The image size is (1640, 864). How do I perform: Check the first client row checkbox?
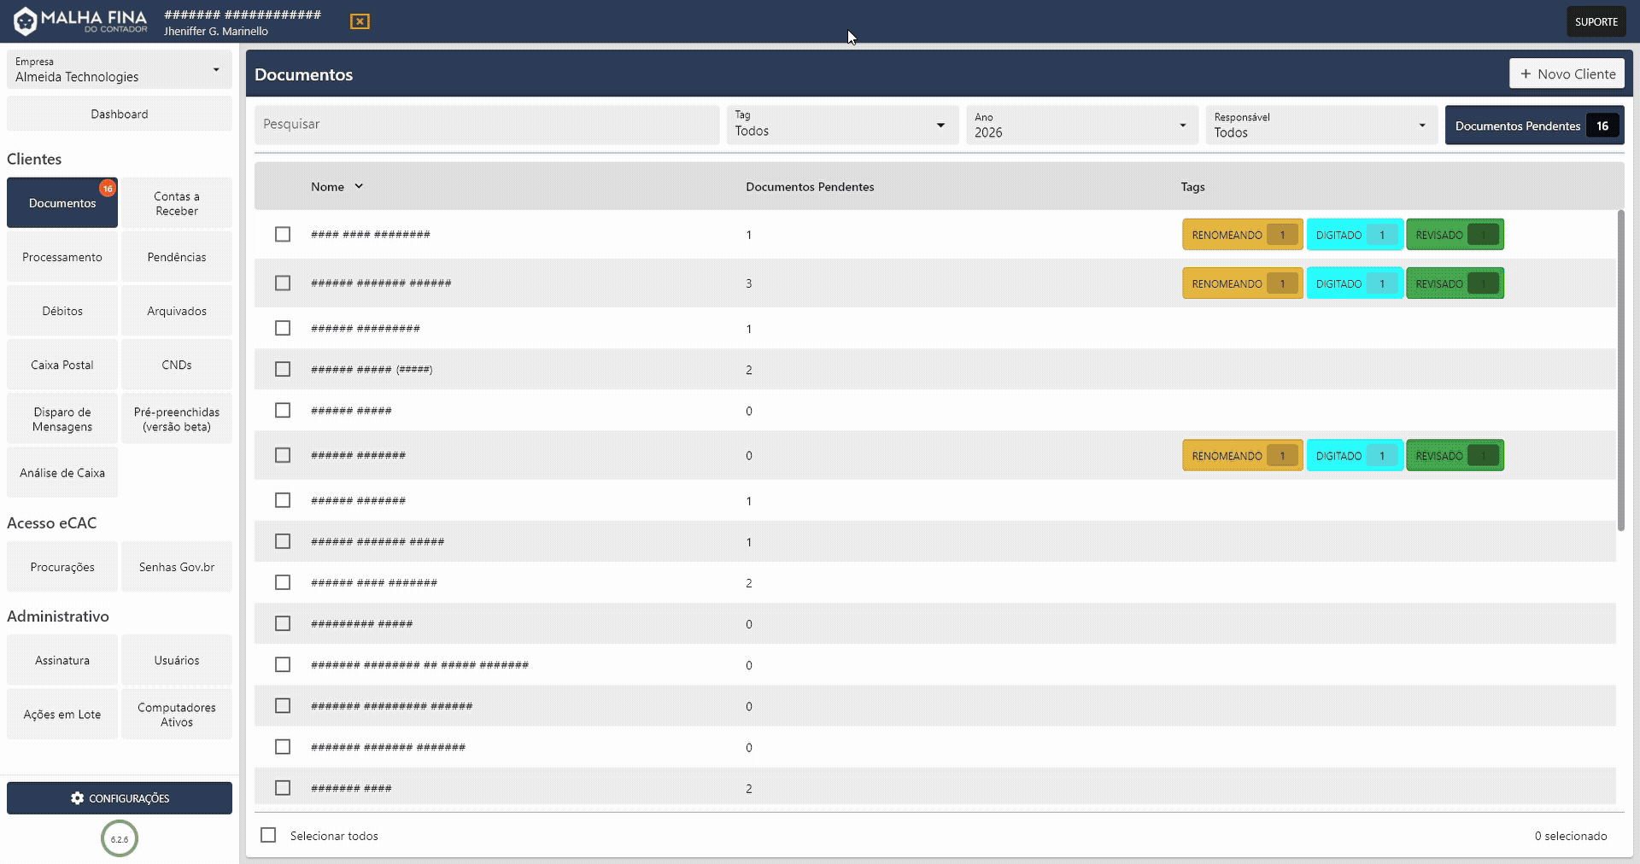pos(283,235)
